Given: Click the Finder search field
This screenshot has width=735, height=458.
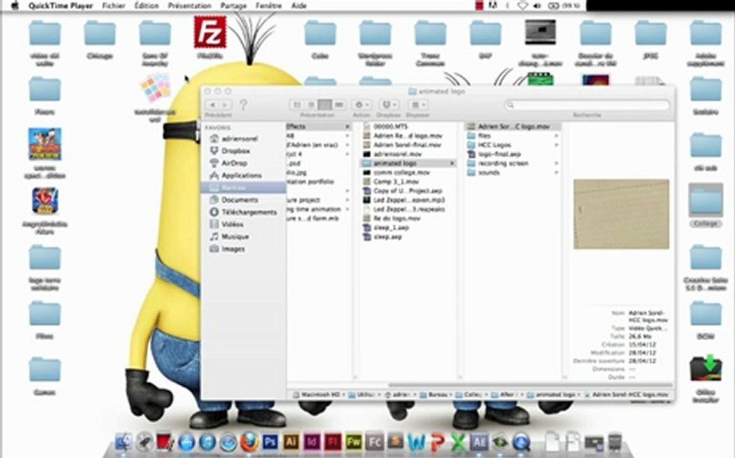Looking at the screenshot, I should tap(587, 104).
